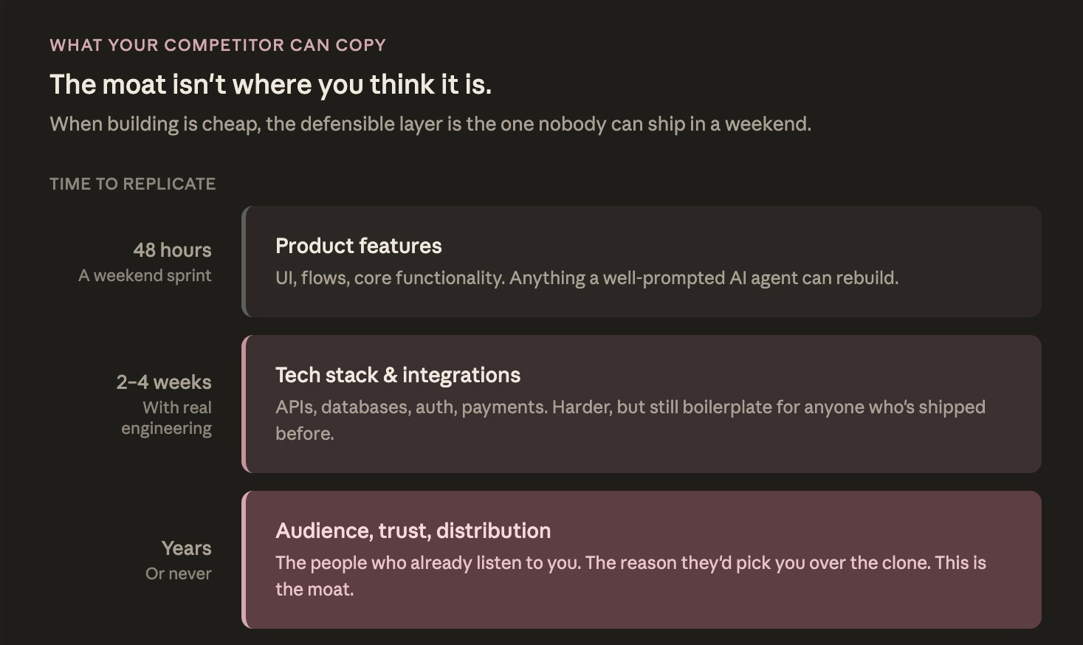The width and height of the screenshot is (1083, 645).
Task: Click the subtitle about building being cheap
Action: pyautogui.click(x=430, y=124)
